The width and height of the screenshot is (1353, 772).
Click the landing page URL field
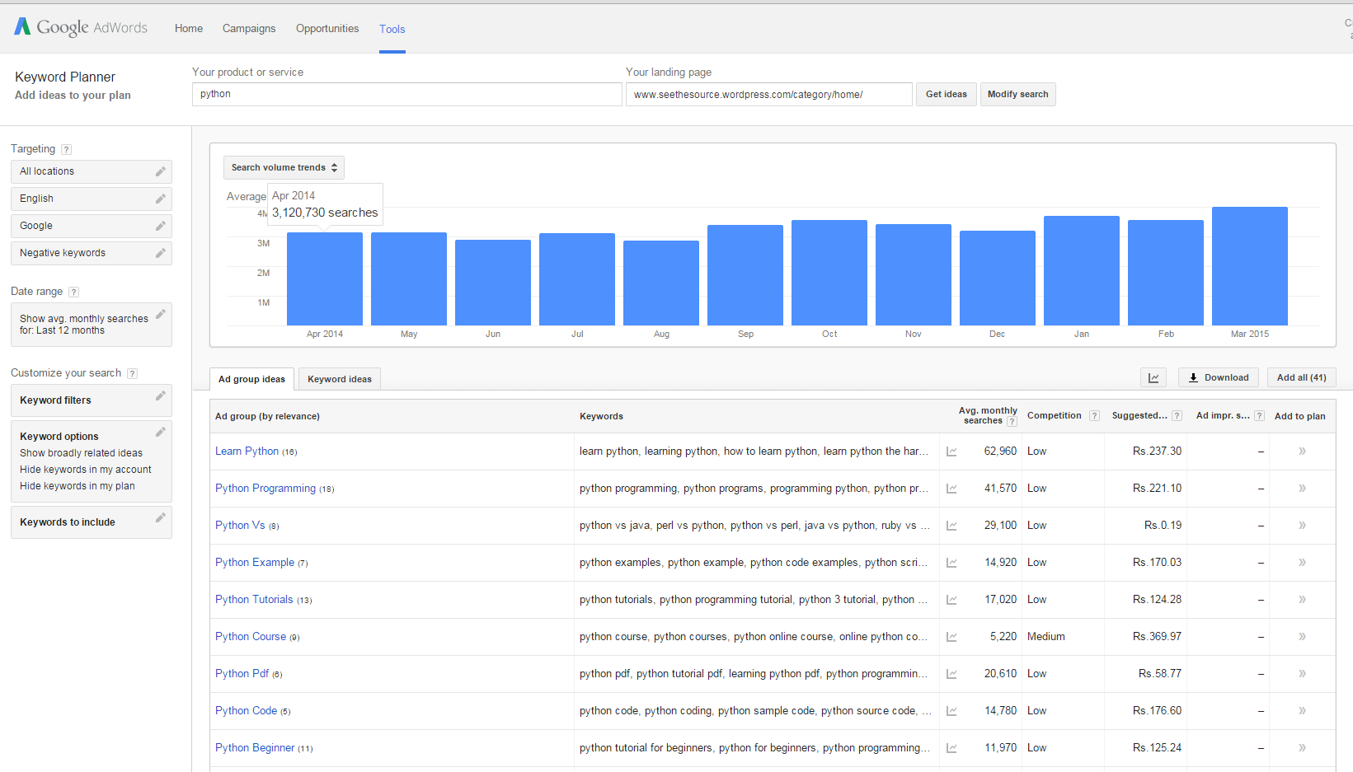[x=769, y=94]
